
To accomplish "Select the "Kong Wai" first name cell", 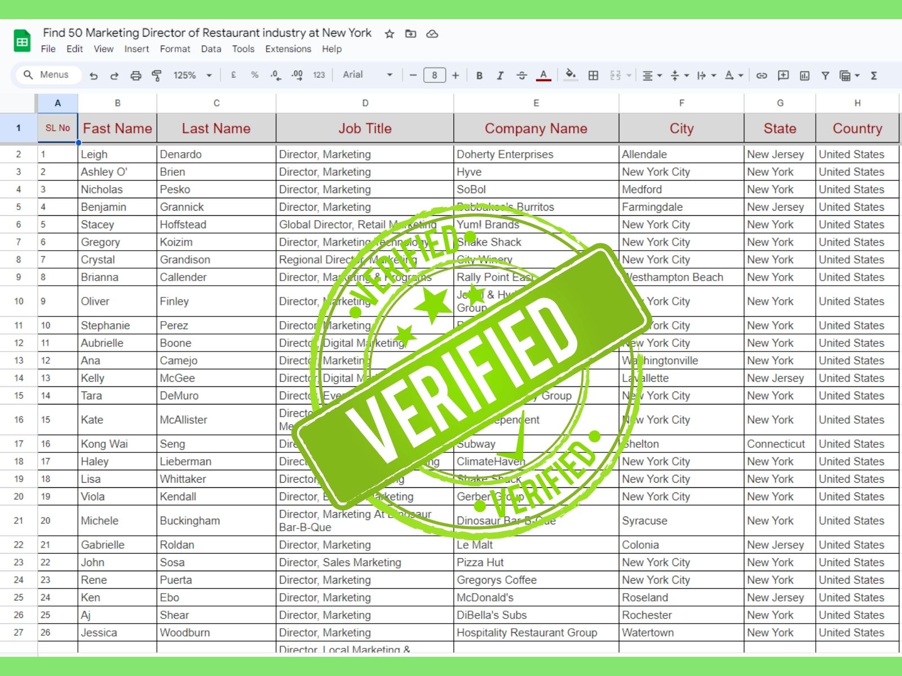I will tap(117, 444).
